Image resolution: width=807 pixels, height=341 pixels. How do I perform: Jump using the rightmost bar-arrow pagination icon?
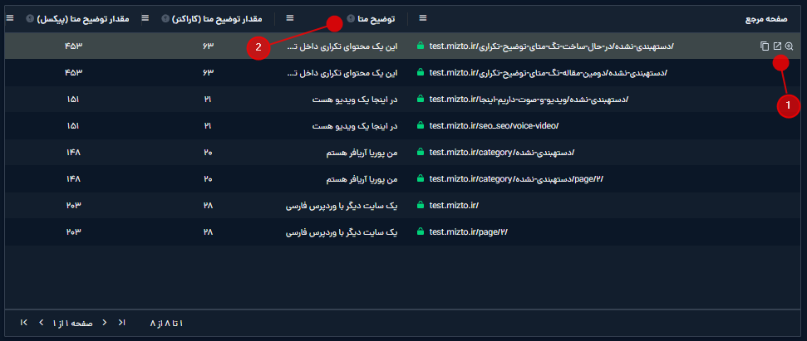pyautogui.click(x=121, y=323)
